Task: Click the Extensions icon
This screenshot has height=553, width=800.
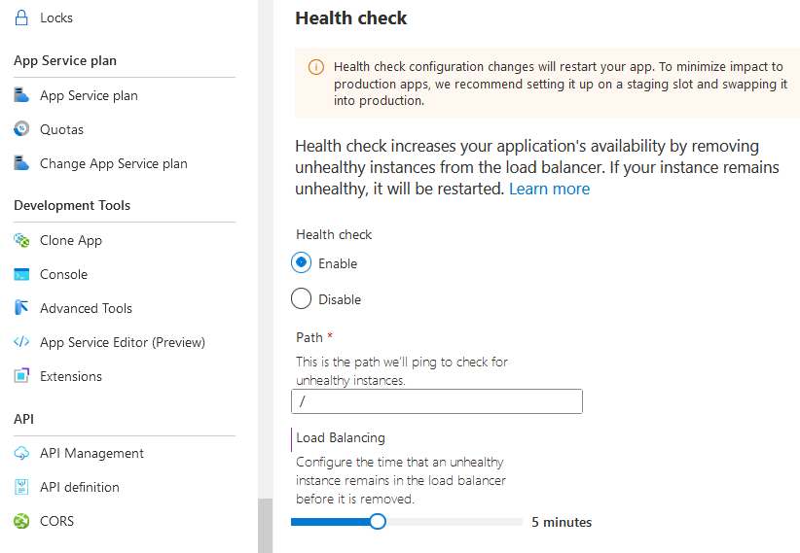Action: 21,376
